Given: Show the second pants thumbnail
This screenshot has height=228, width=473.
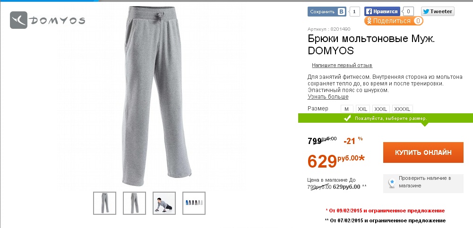Looking at the screenshot, I should (x=134, y=203).
